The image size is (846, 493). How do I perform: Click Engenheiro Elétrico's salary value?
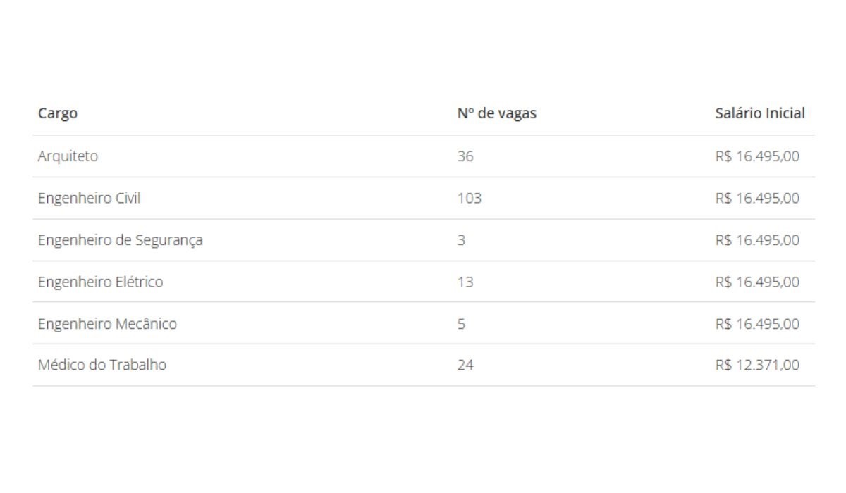[x=757, y=282]
